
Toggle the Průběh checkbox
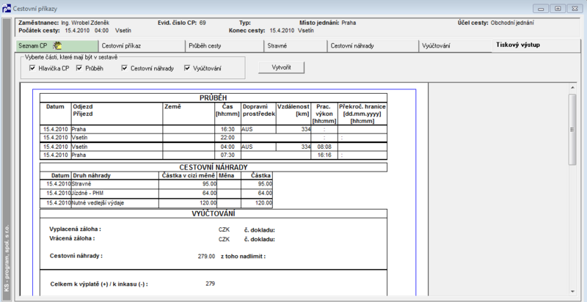[x=79, y=68]
